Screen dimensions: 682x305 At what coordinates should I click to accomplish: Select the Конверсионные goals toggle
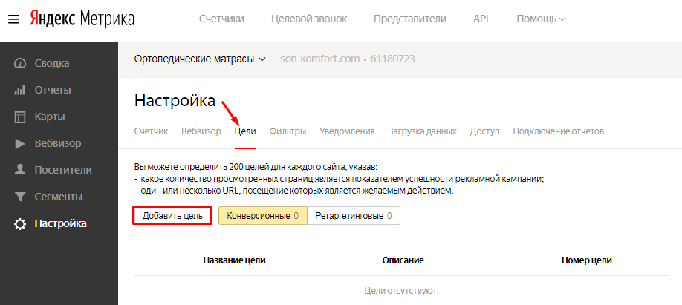262,216
